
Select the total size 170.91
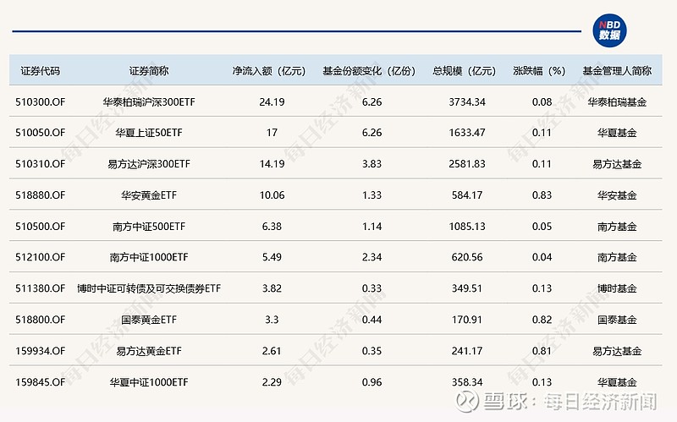(467, 320)
